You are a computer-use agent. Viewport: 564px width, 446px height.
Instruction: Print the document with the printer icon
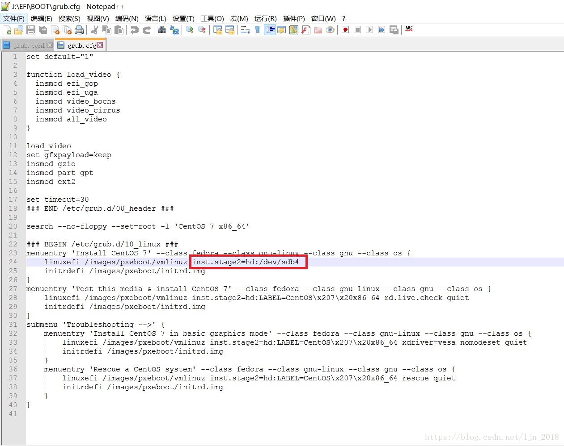tap(79, 30)
